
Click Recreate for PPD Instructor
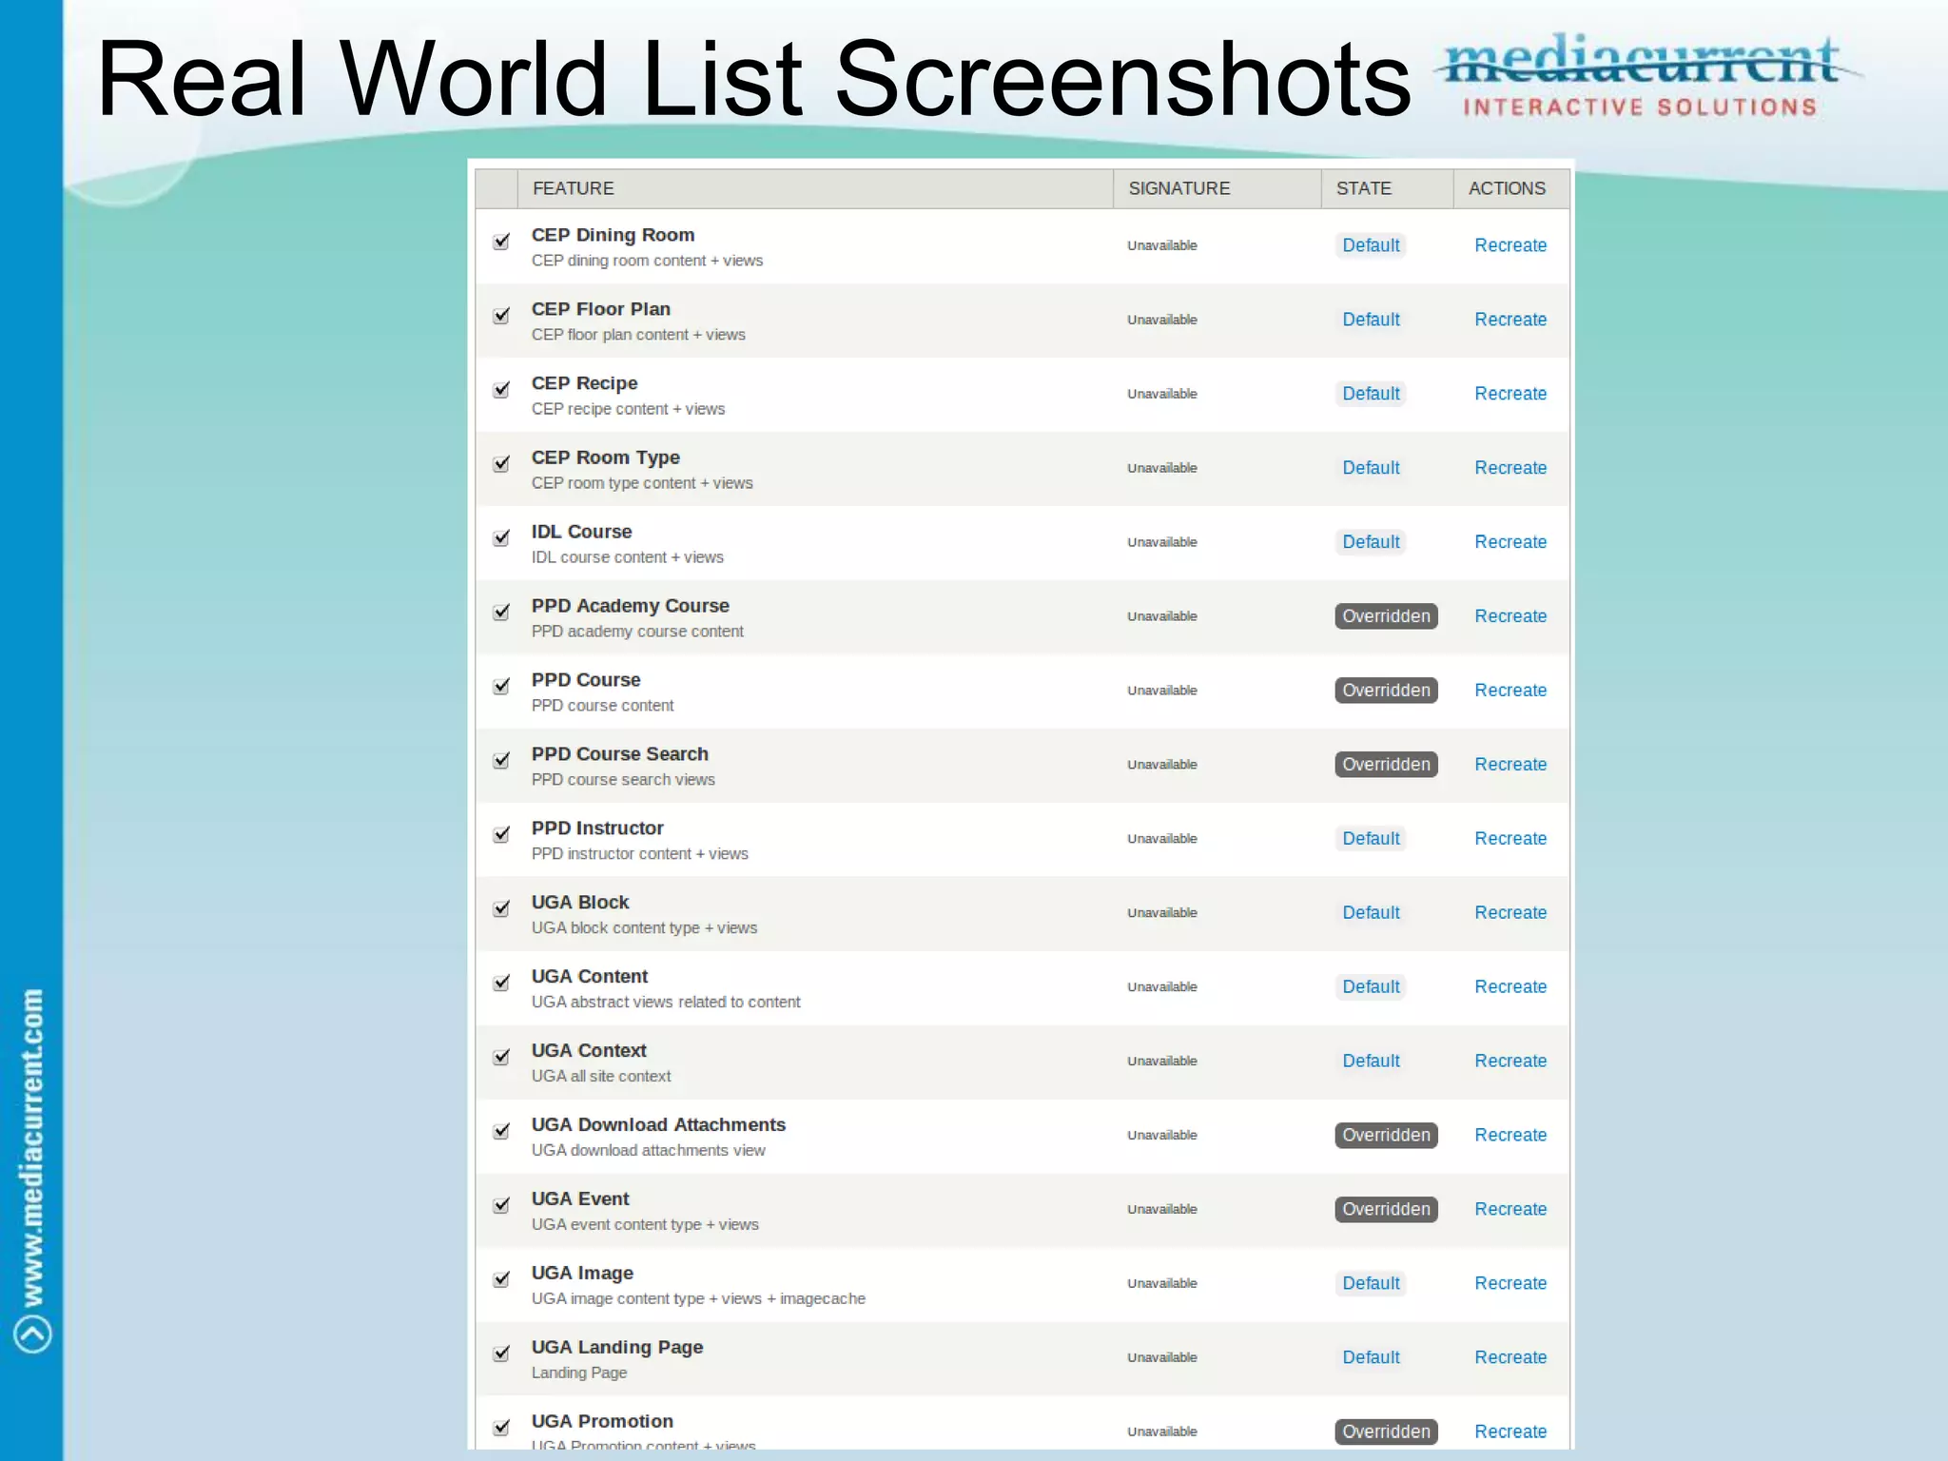pos(1510,839)
